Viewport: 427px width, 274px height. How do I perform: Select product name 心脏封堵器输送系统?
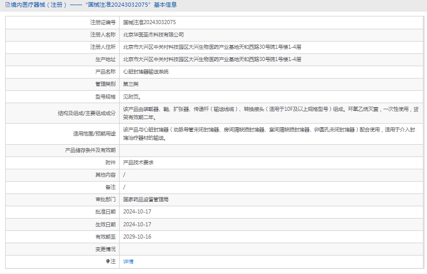coord(146,72)
